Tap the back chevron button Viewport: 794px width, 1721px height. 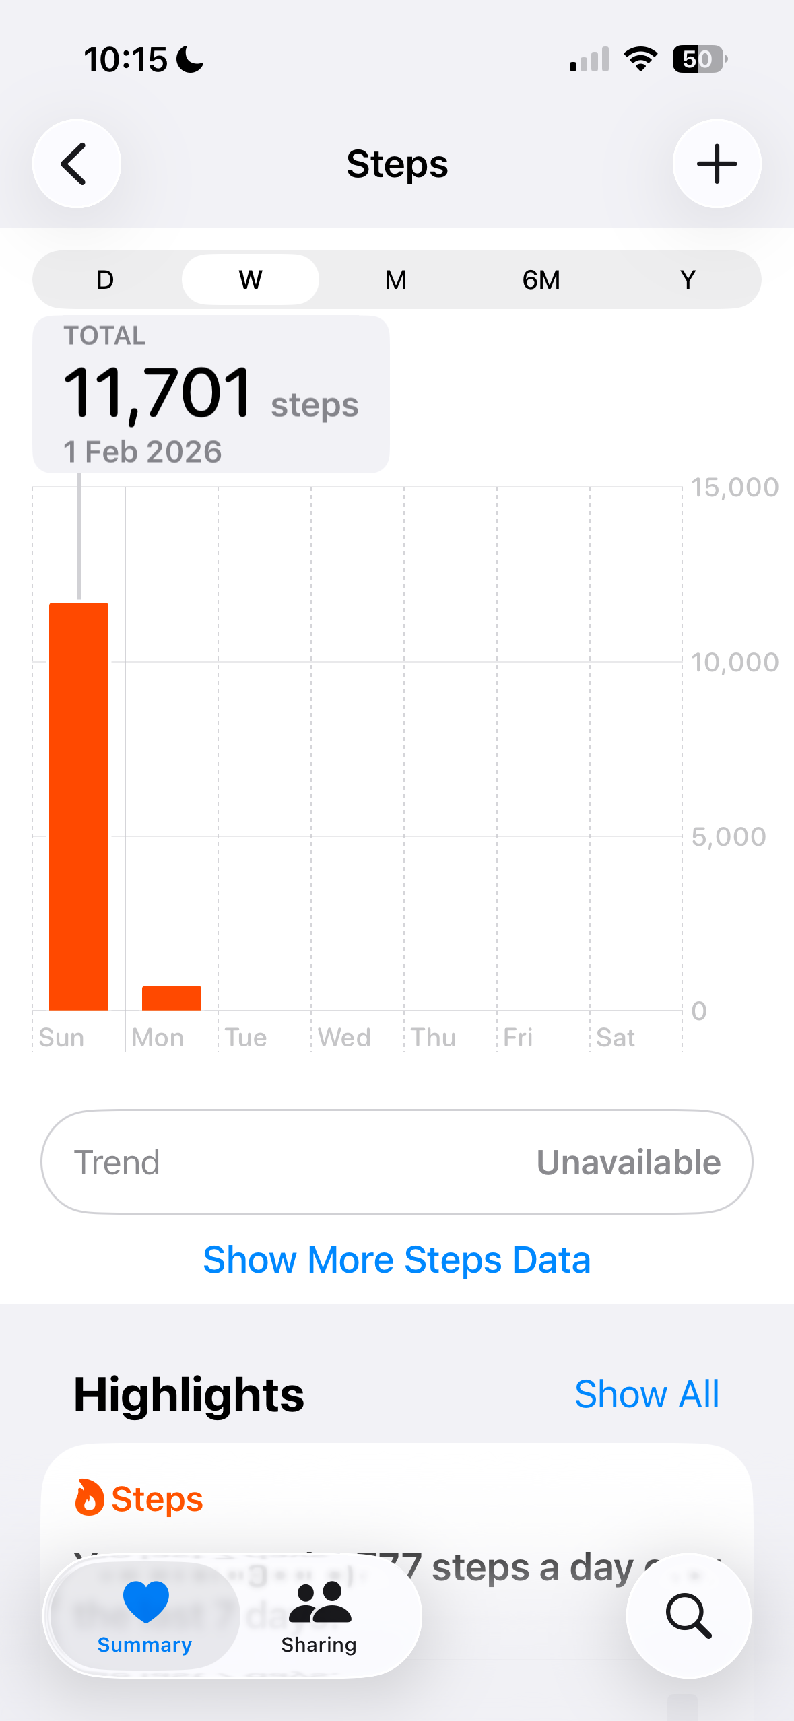click(76, 164)
